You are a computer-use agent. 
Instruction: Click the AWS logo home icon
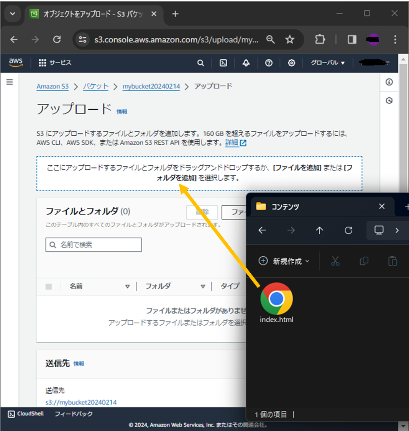coord(16,63)
